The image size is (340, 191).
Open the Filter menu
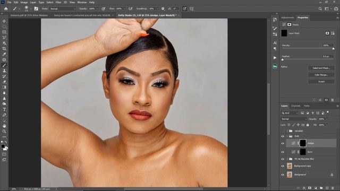pyautogui.click(x=58, y=2)
